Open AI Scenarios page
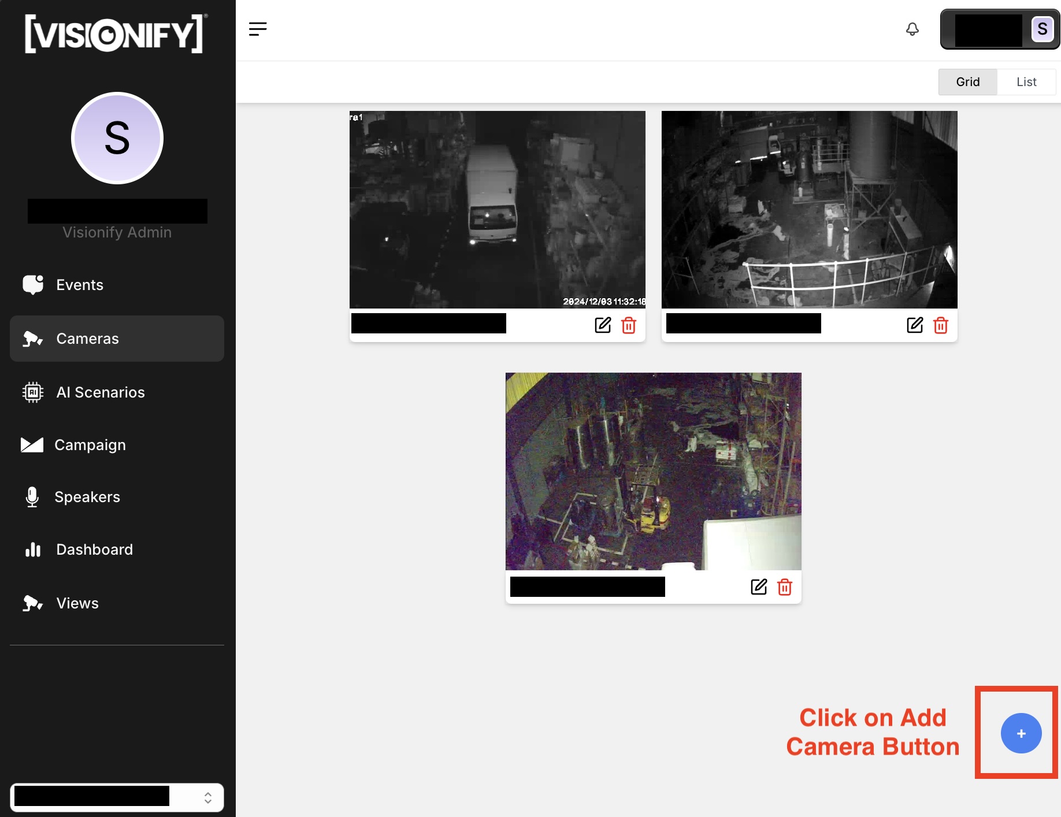 (x=117, y=392)
